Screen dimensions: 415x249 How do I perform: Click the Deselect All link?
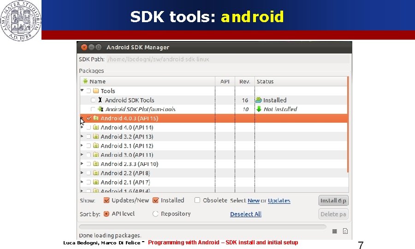point(246,214)
